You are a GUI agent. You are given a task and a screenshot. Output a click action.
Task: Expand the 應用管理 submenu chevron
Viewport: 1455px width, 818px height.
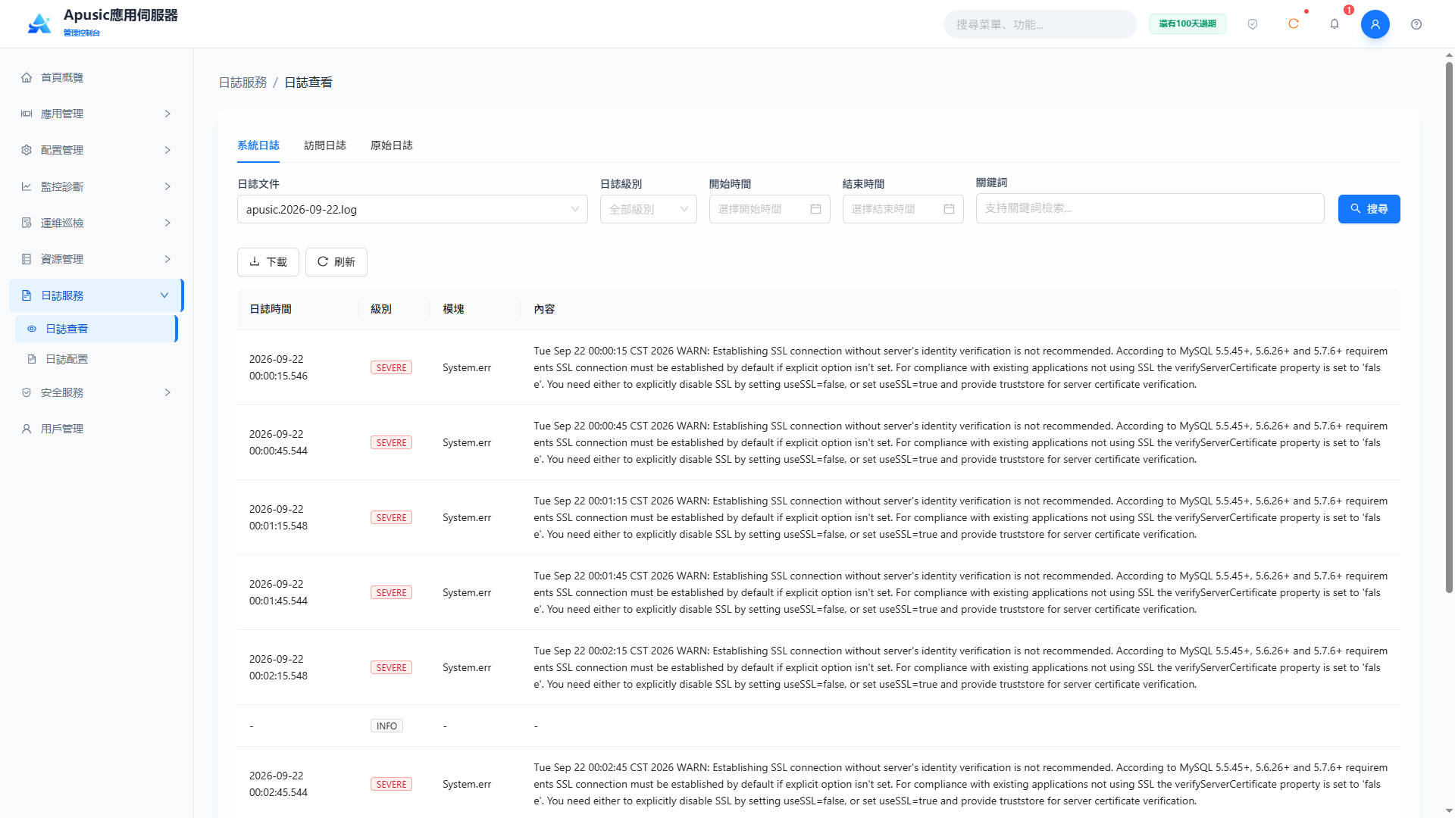(x=167, y=114)
